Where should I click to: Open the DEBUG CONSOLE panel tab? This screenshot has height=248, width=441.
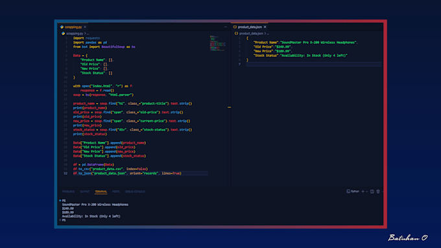(x=135, y=192)
